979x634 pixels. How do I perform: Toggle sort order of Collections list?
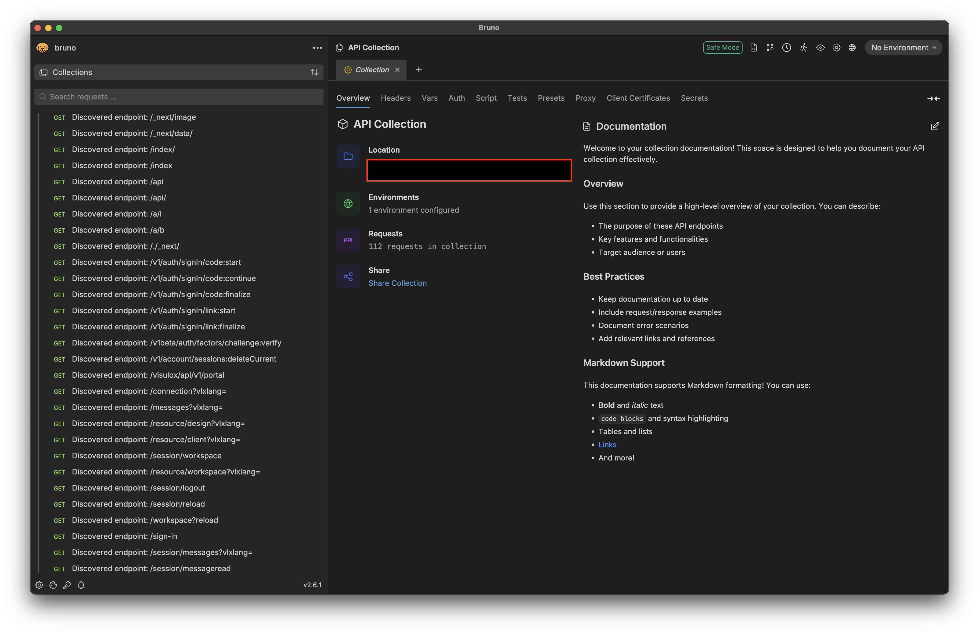pos(314,72)
